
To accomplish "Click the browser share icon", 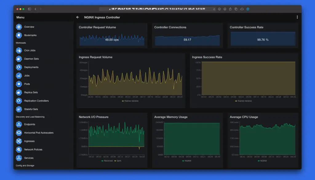I will (230, 9).
